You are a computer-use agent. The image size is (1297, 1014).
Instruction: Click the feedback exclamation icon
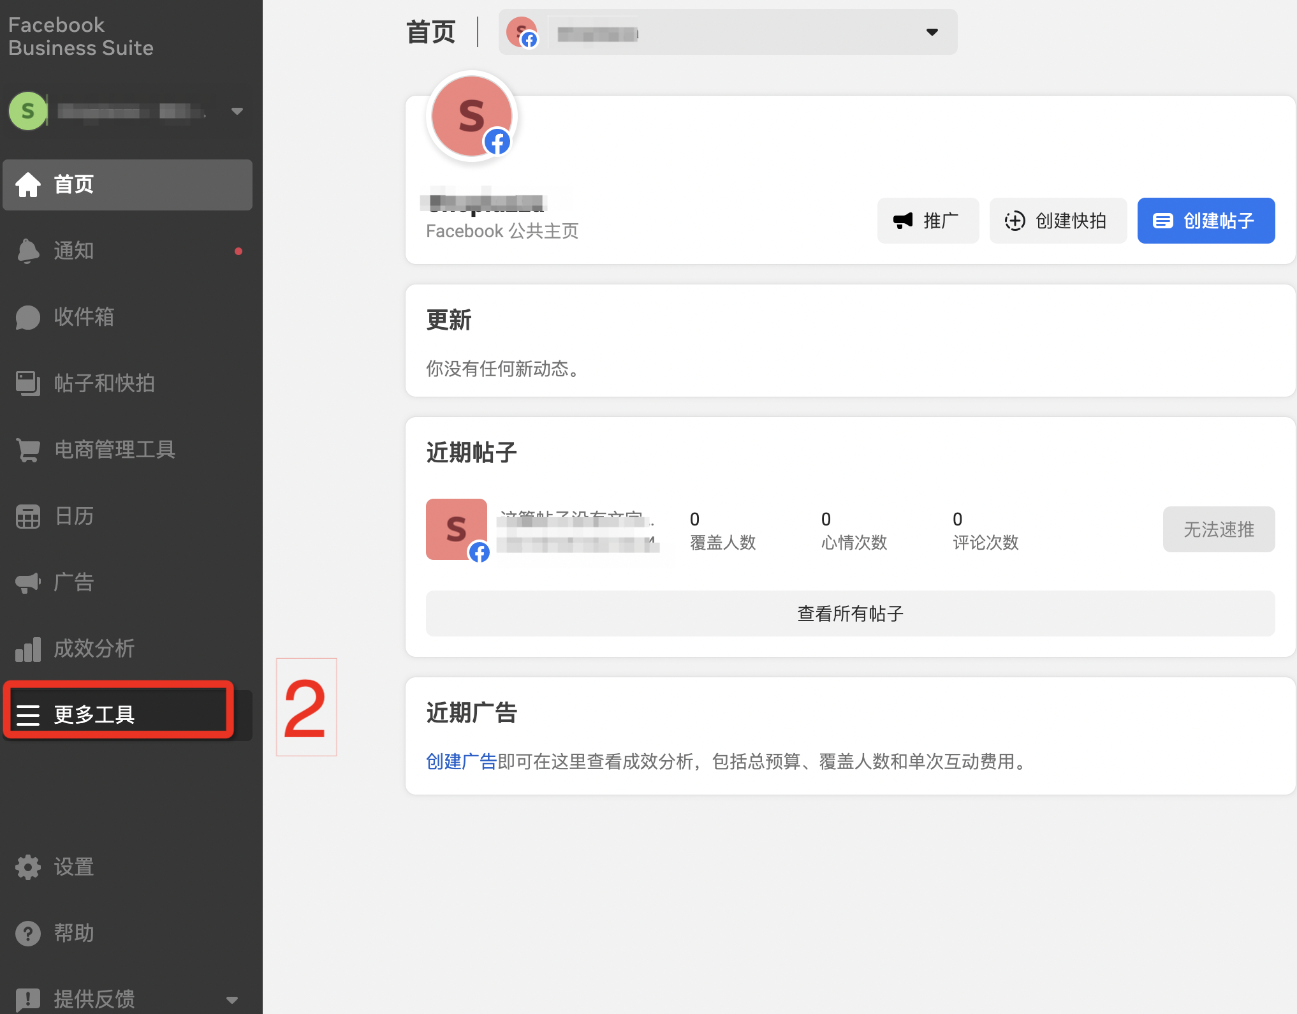(28, 999)
